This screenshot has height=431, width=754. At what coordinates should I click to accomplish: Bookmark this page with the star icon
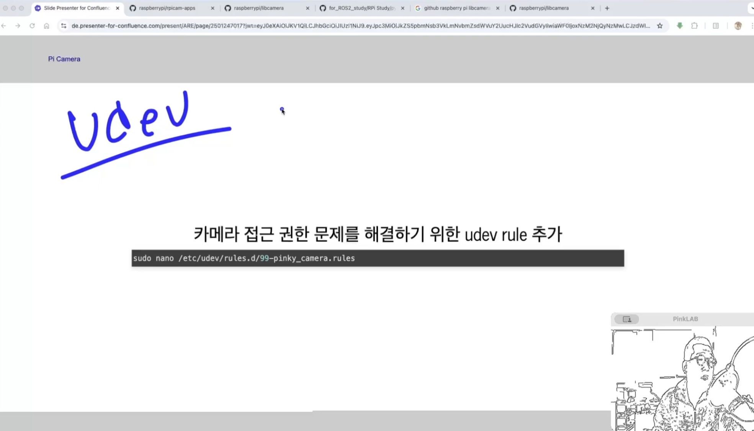click(x=660, y=26)
